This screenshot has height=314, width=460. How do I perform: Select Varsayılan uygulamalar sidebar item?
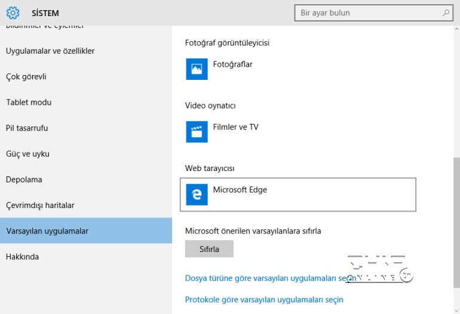86,231
